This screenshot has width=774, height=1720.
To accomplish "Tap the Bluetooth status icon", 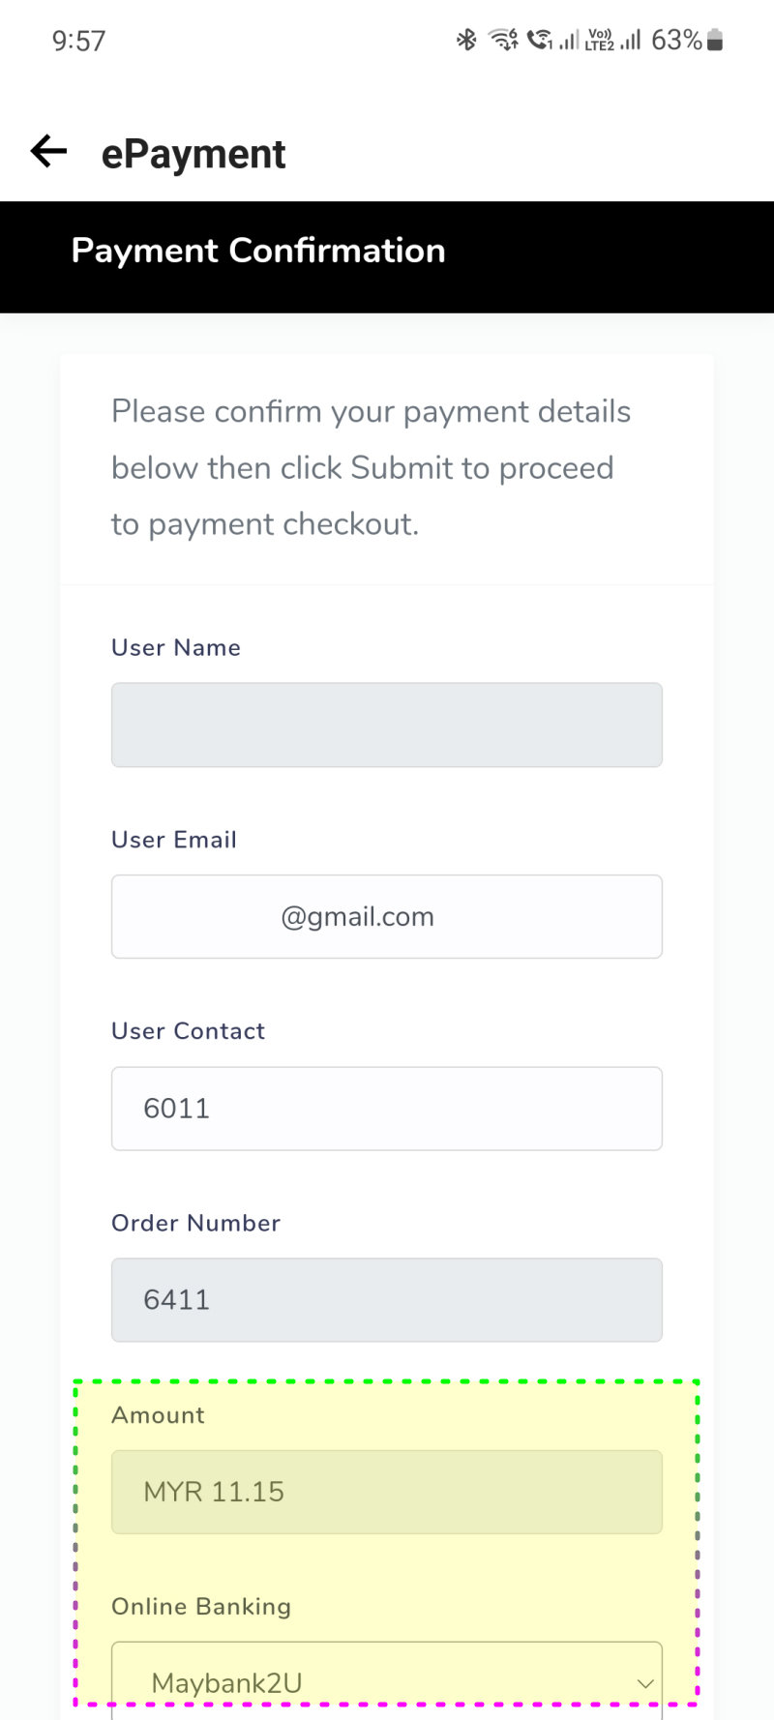I will [467, 40].
